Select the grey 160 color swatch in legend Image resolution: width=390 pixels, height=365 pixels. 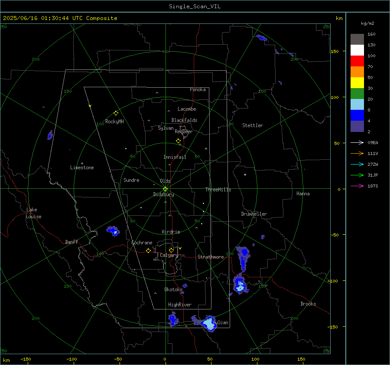click(357, 39)
